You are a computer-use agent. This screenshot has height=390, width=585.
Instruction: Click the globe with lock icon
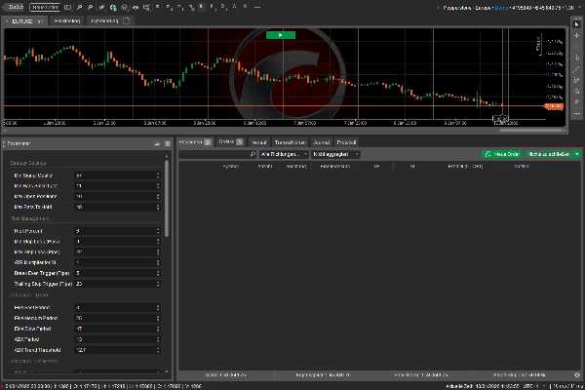pyautogui.click(x=113, y=7)
